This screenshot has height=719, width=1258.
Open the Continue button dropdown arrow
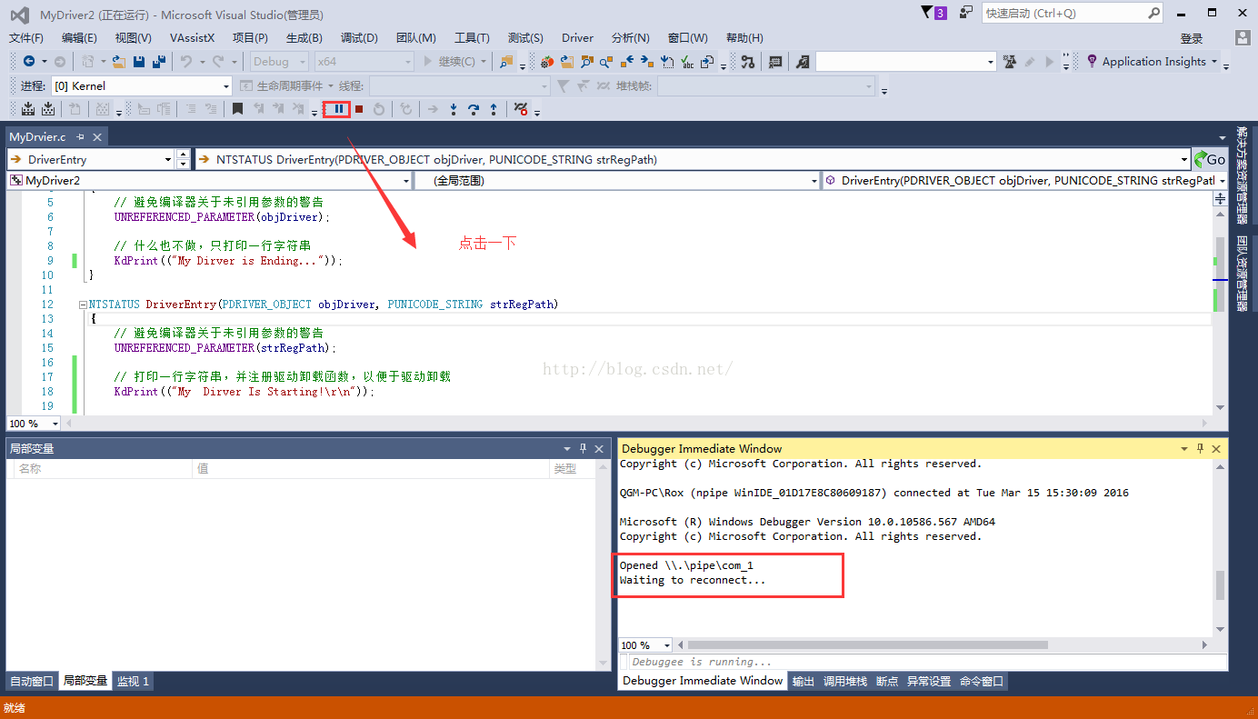(484, 62)
